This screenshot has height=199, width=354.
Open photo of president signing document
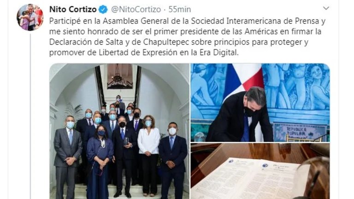[x=260, y=103]
